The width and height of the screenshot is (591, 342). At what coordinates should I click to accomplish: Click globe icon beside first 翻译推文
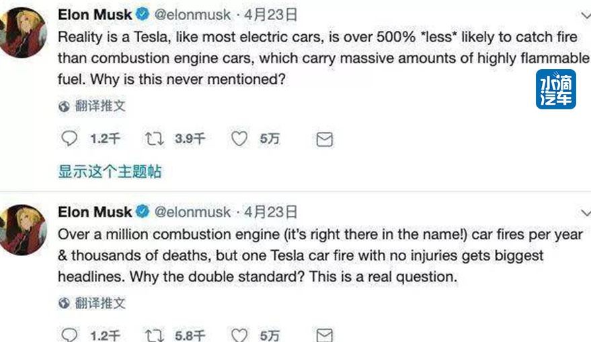tap(65, 106)
